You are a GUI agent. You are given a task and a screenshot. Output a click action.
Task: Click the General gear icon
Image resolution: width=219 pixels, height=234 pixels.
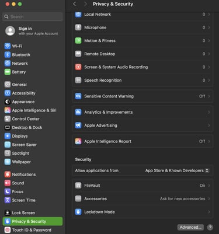8,85
